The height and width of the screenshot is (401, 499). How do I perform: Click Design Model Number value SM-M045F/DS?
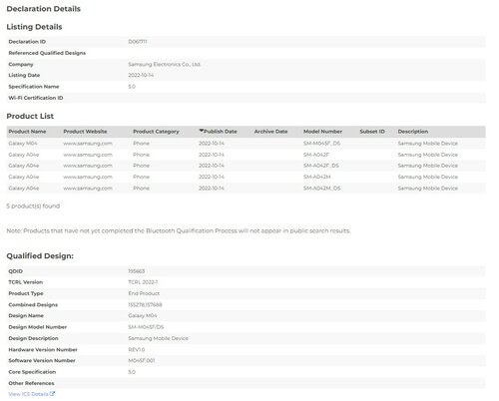[x=146, y=327]
